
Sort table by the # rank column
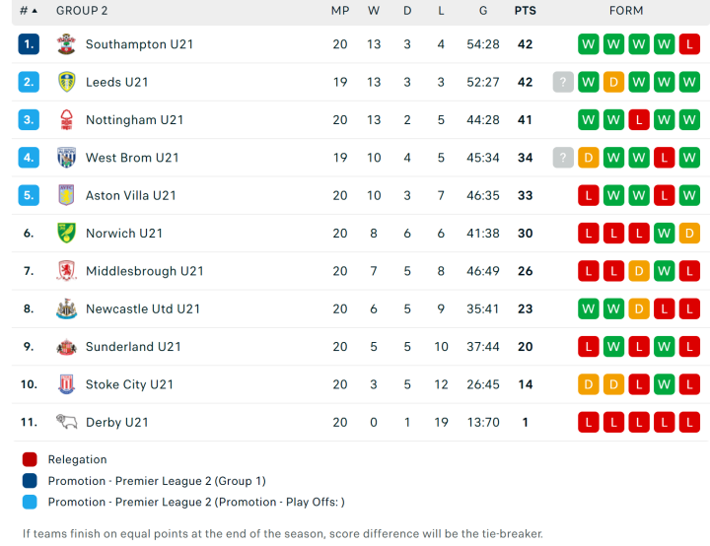pyautogui.click(x=29, y=11)
